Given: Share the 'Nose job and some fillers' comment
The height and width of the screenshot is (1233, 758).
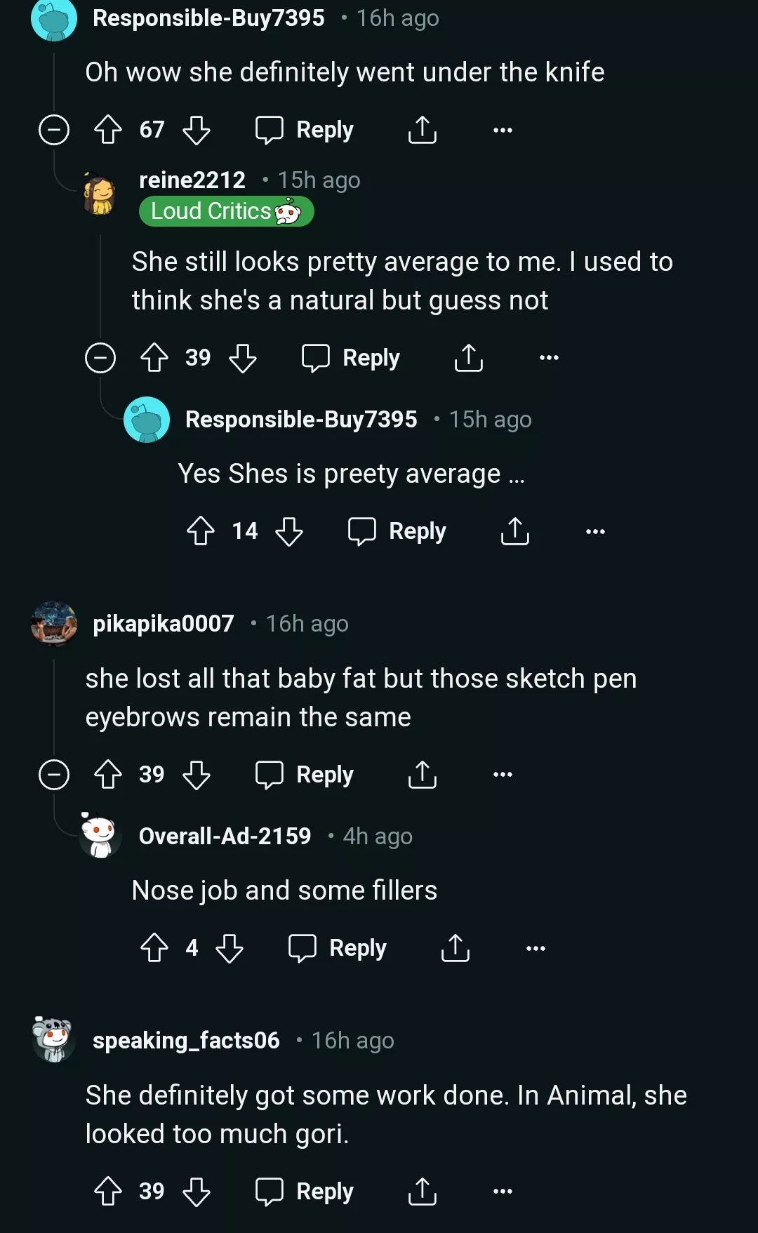Looking at the screenshot, I should [455, 948].
